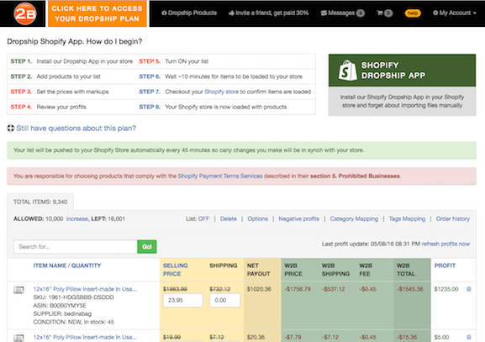Screen dimensions: 485x342
Task: Open Category Mapping link
Action: coord(354,219)
